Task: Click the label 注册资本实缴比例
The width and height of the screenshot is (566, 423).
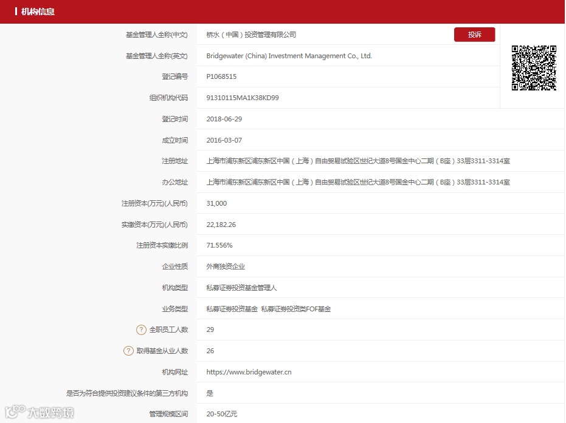Action: (x=162, y=245)
